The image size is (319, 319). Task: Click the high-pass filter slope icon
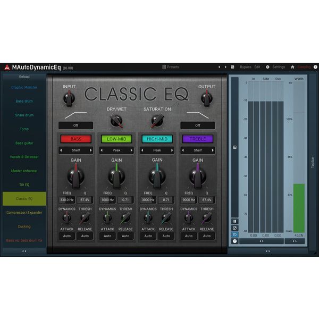[75, 115]
